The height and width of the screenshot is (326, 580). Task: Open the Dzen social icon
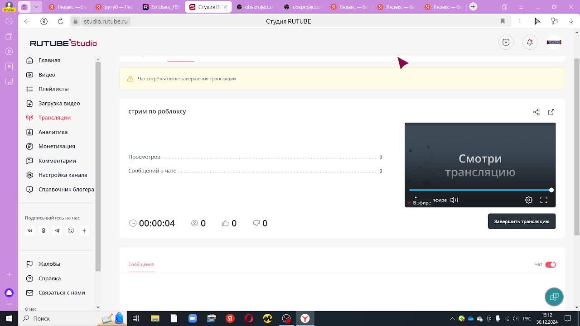[84, 230]
